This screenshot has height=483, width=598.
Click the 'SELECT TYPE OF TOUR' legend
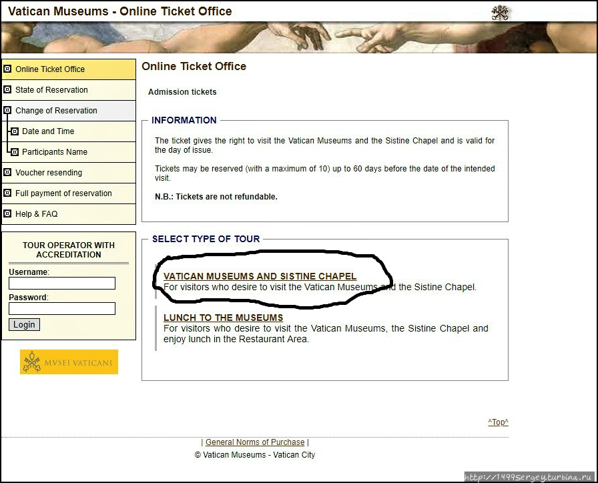pos(206,239)
